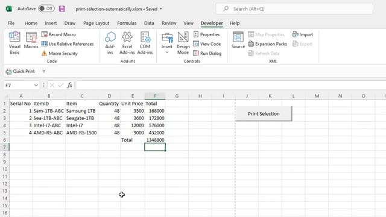Click the enter formula checkmark icon
The height and width of the screenshot is (217, 386).
click(60, 85)
